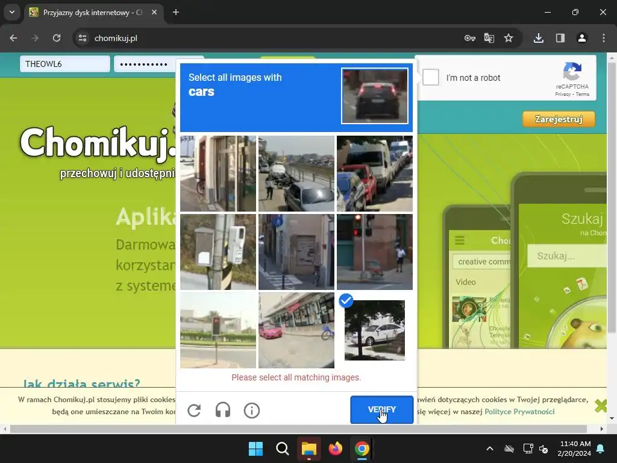This screenshot has width=617, height=463.
Task: Open Windows Search from taskbar
Action: click(282, 449)
